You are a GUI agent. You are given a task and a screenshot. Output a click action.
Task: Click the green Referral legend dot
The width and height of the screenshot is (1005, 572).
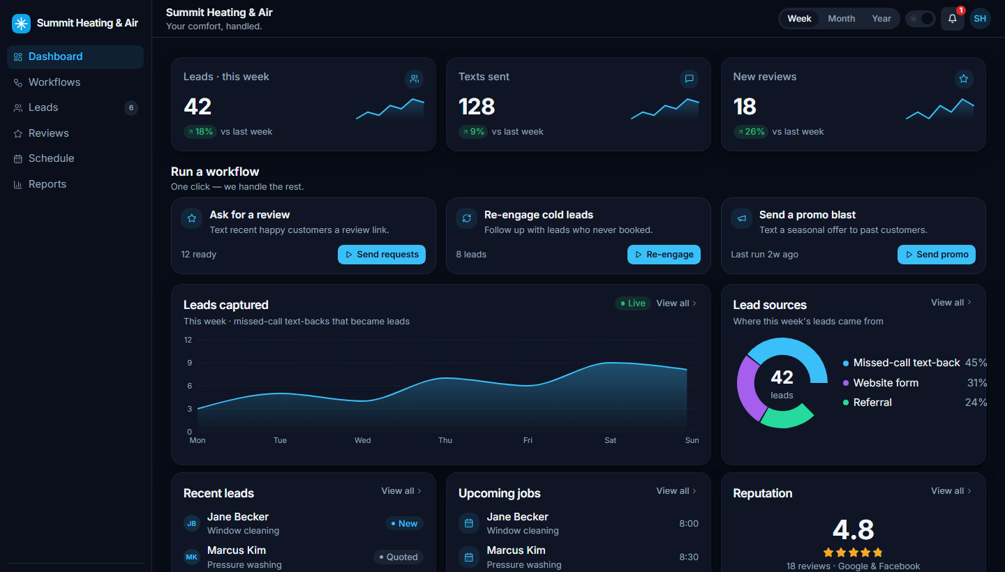[846, 402]
